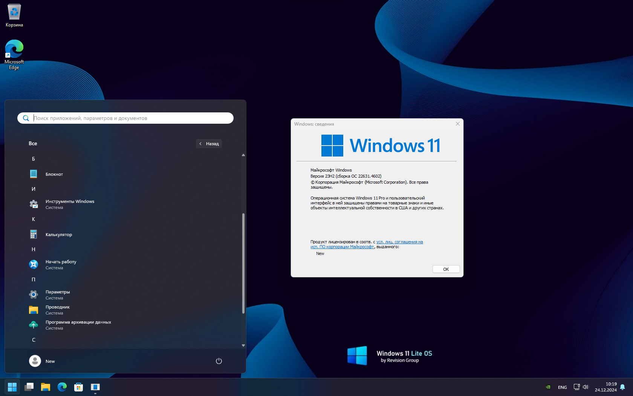Launch the Начать работу app
Screen dimensions: 633x396
(x=61, y=264)
